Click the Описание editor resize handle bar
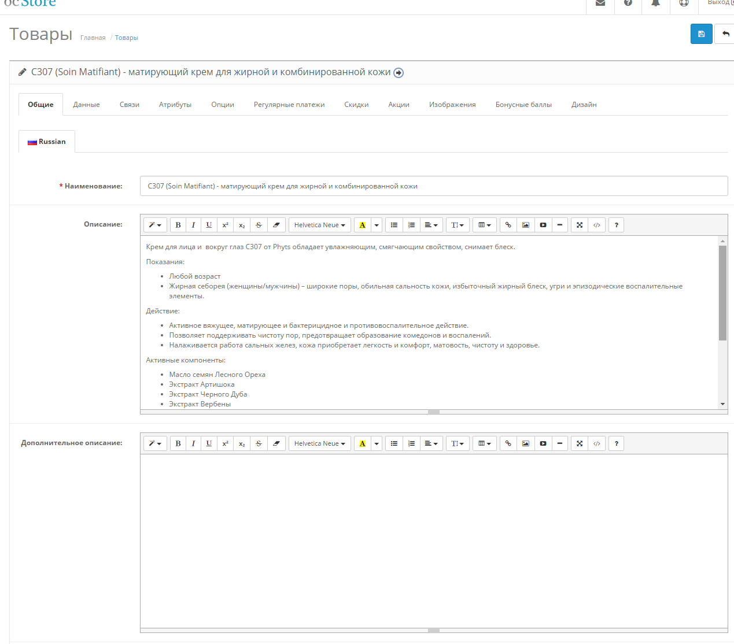This screenshot has width=734, height=644. pyautogui.click(x=434, y=412)
